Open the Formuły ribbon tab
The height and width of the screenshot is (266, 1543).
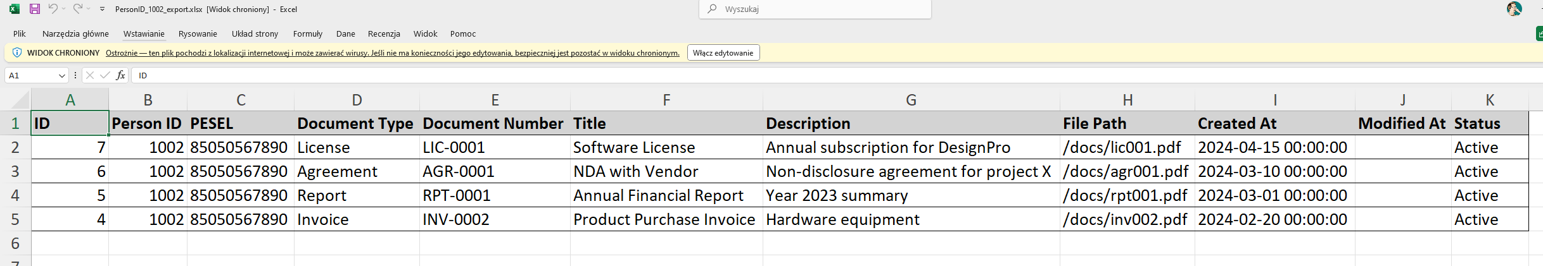(307, 34)
